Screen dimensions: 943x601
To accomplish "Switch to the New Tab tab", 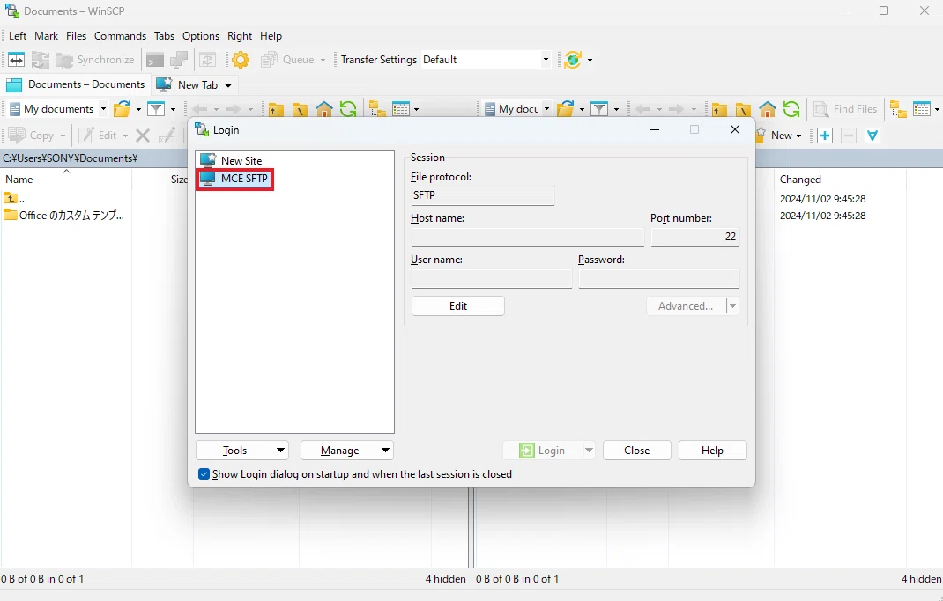I will coord(194,85).
